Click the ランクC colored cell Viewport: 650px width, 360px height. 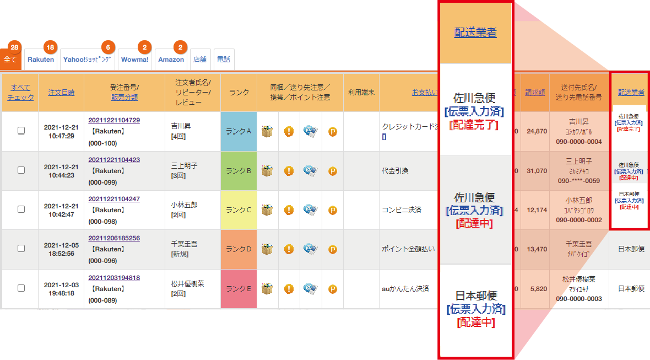(239, 210)
